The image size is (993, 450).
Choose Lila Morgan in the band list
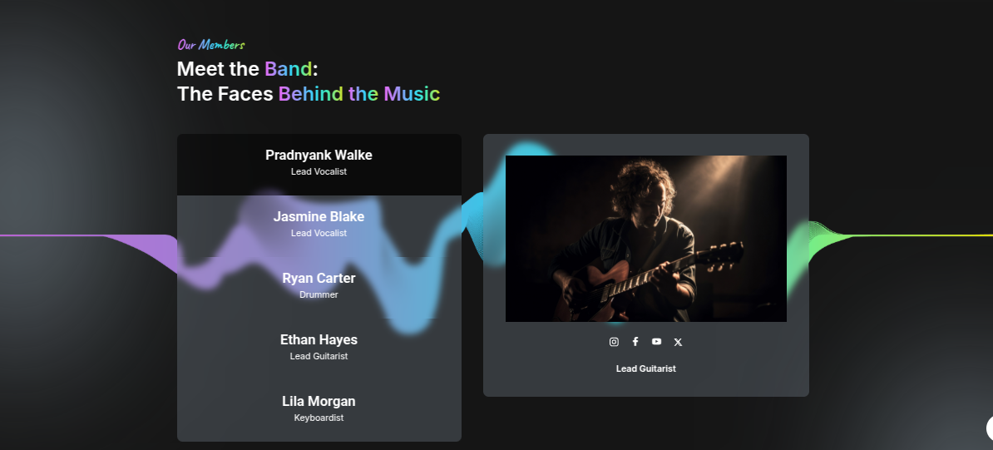(319, 411)
